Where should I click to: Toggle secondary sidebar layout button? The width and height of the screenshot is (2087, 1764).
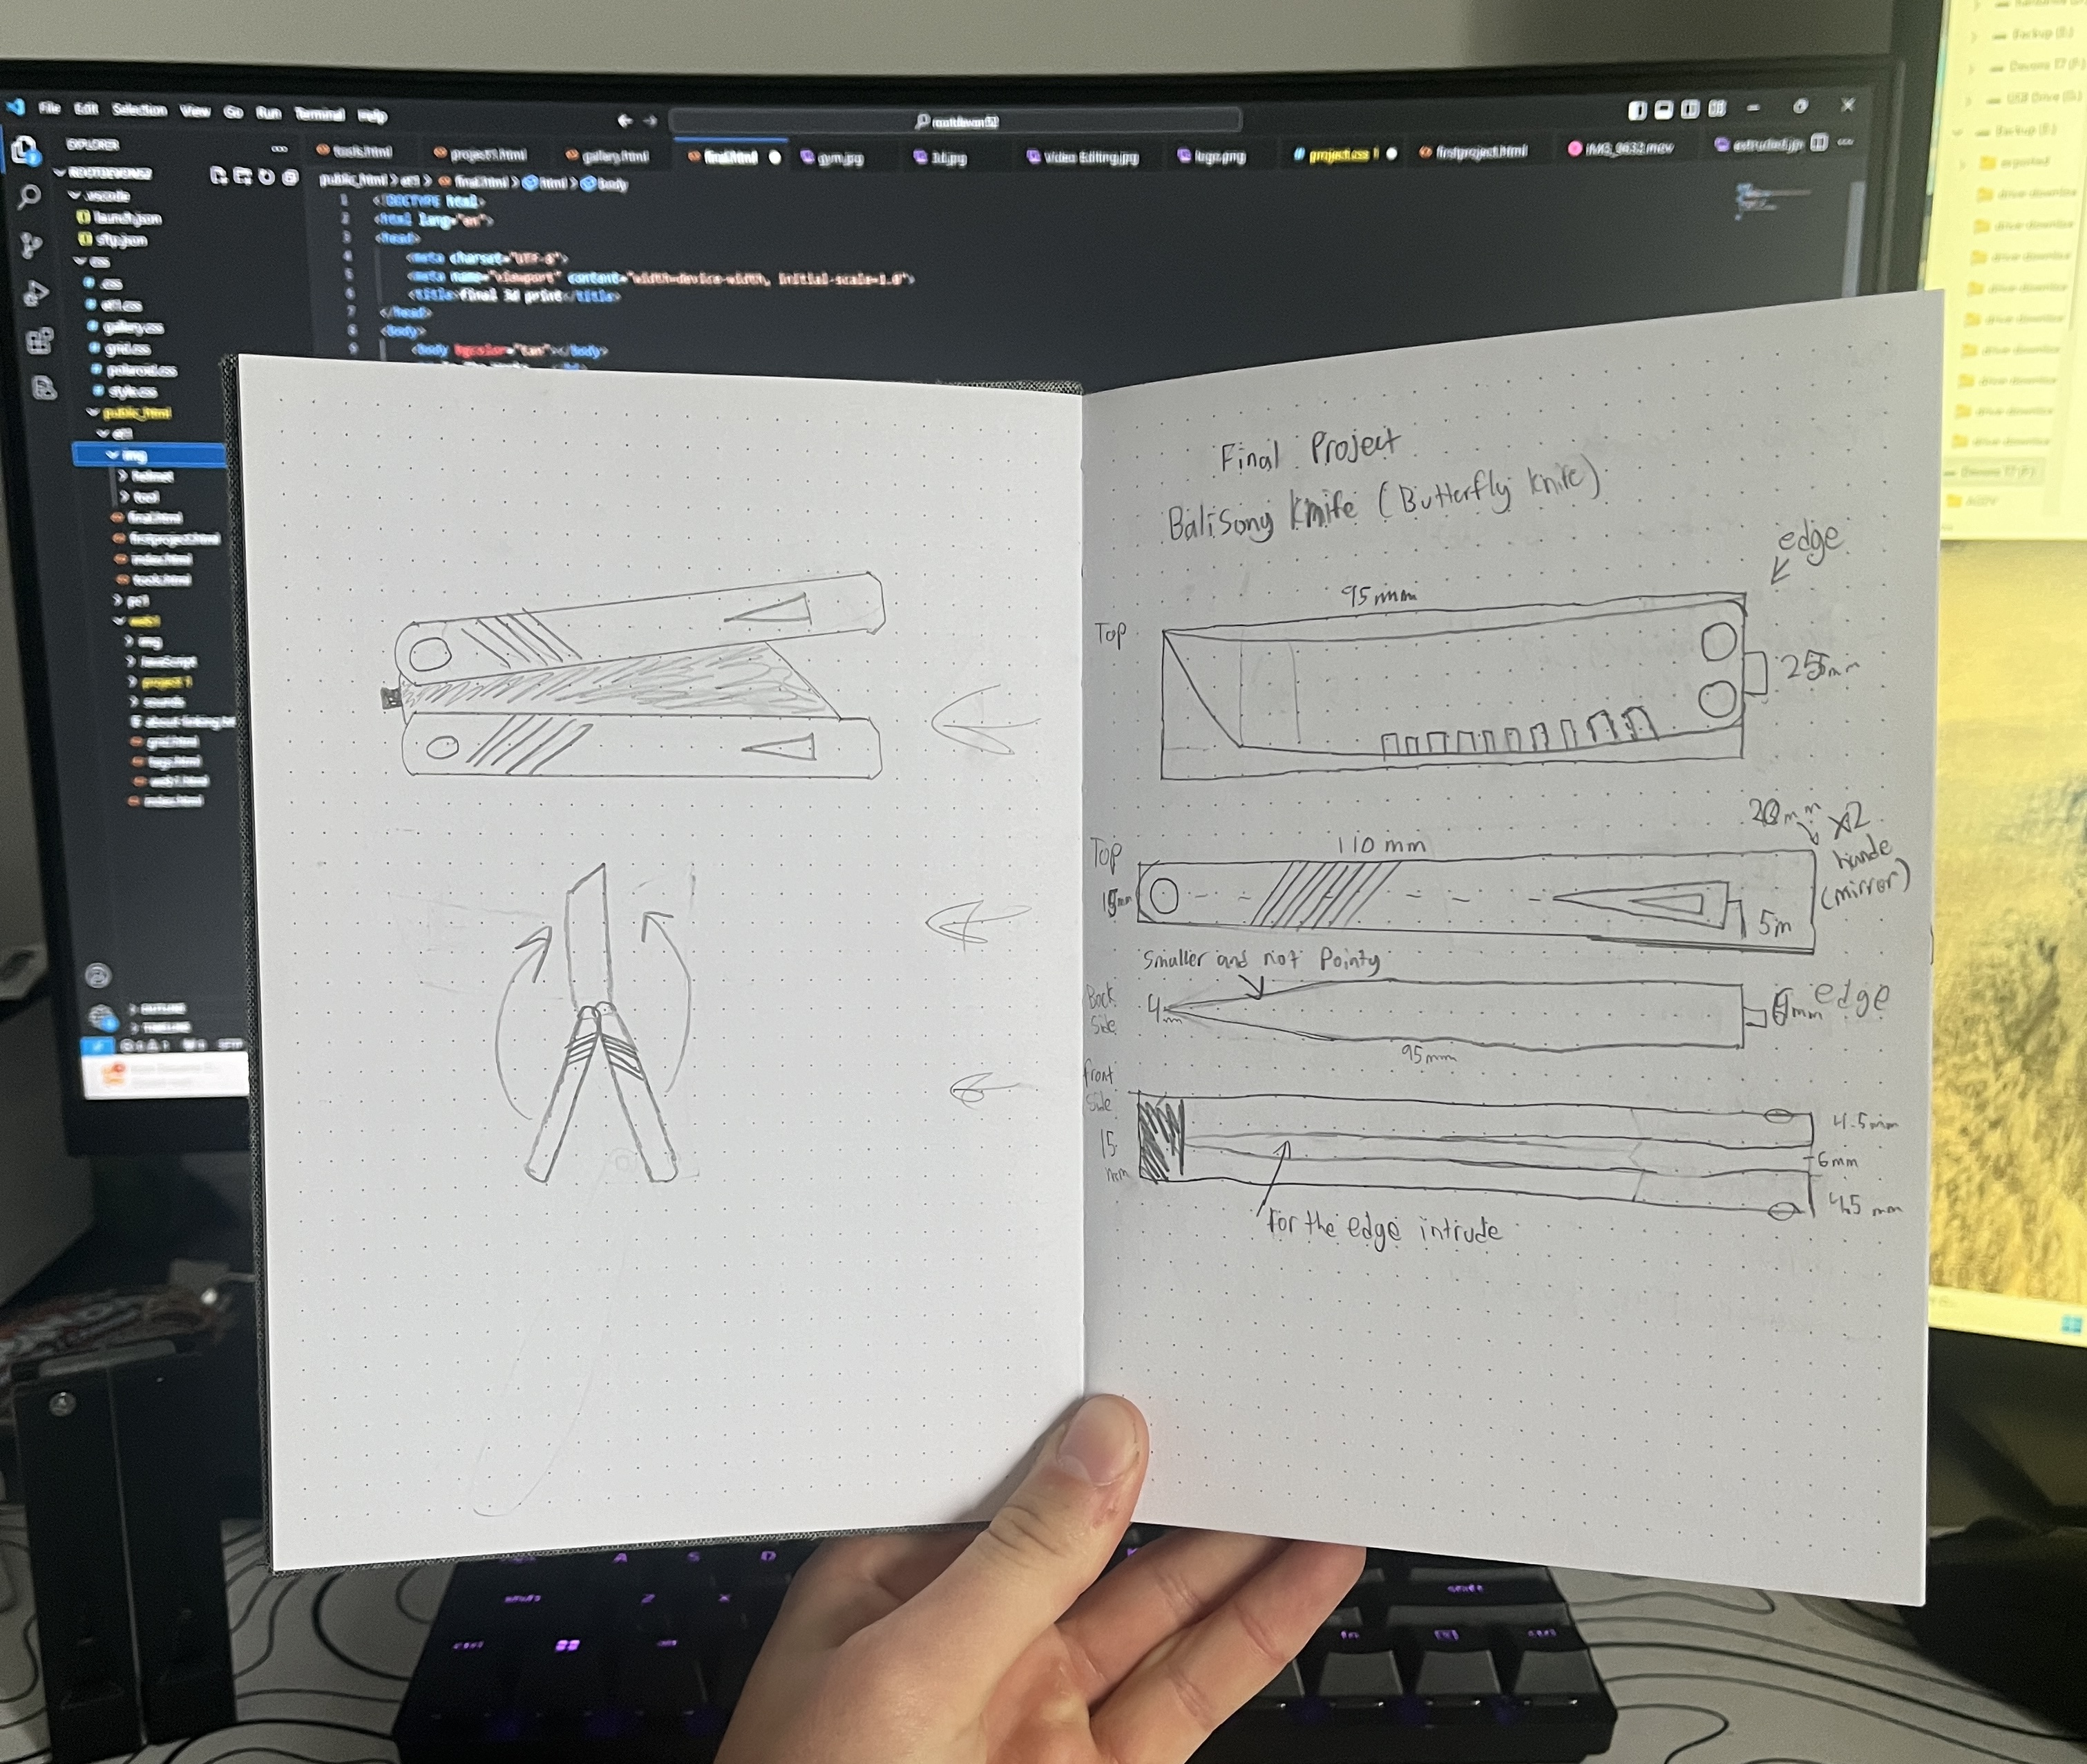pyautogui.click(x=1690, y=109)
